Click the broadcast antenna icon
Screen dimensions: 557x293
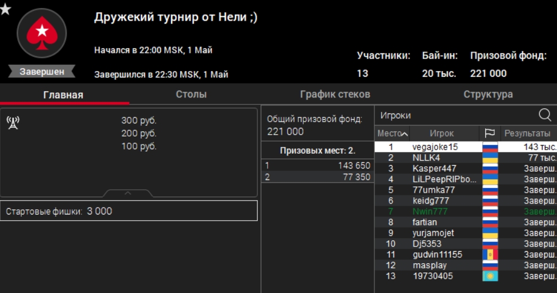[x=13, y=123]
